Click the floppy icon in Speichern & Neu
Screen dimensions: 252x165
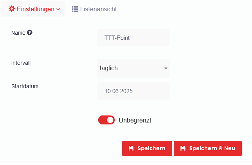tap(183, 149)
